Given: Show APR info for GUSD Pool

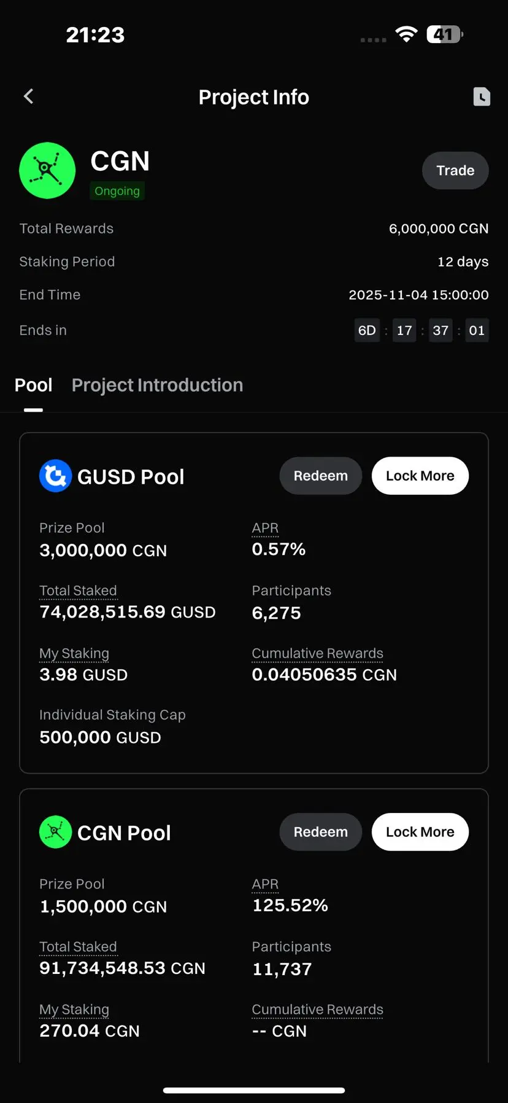Looking at the screenshot, I should [x=265, y=528].
